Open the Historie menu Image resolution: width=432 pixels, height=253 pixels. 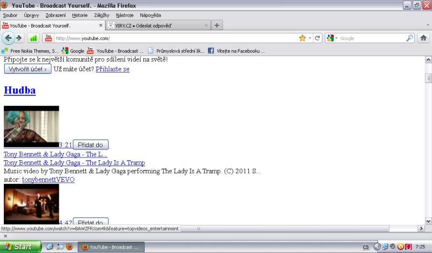point(79,15)
